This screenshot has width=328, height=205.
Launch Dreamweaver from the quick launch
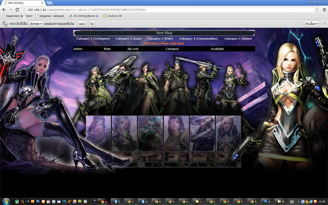(x=80, y=201)
